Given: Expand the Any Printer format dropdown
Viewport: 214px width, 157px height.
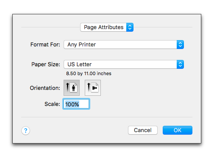Looking at the screenshot, I should [124, 45].
